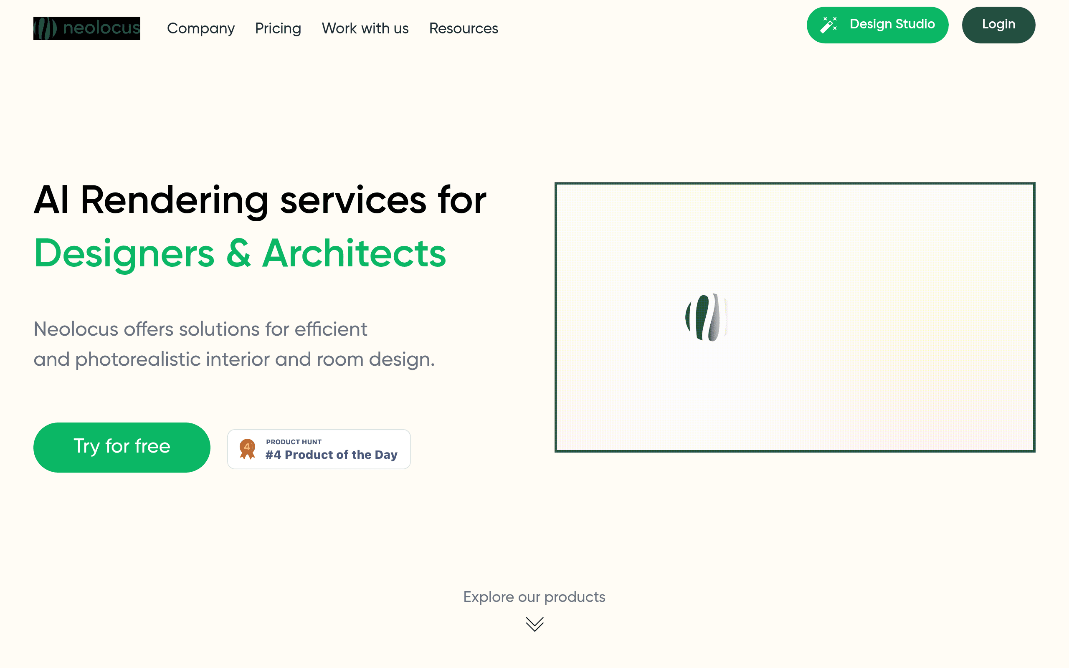
Task: Click the Login button
Action: [x=998, y=25]
